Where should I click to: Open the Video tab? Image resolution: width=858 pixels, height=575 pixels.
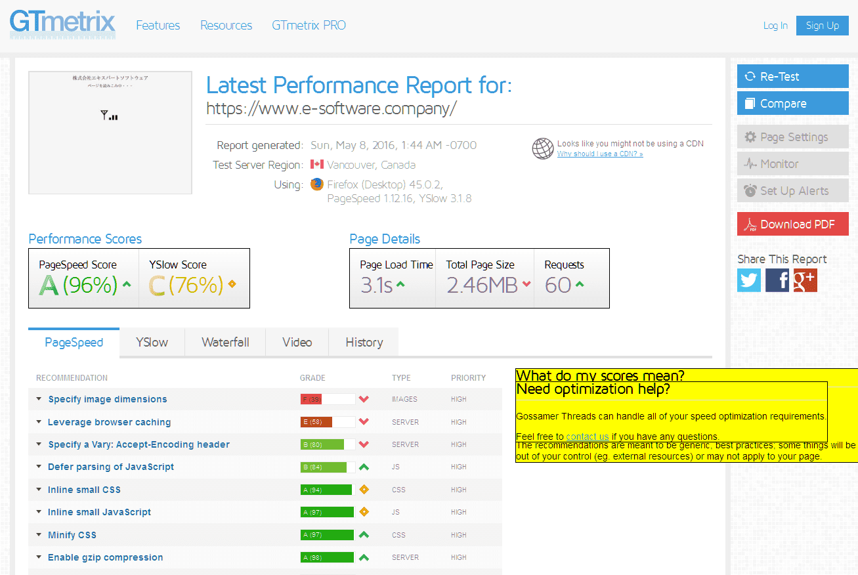[297, 342]
